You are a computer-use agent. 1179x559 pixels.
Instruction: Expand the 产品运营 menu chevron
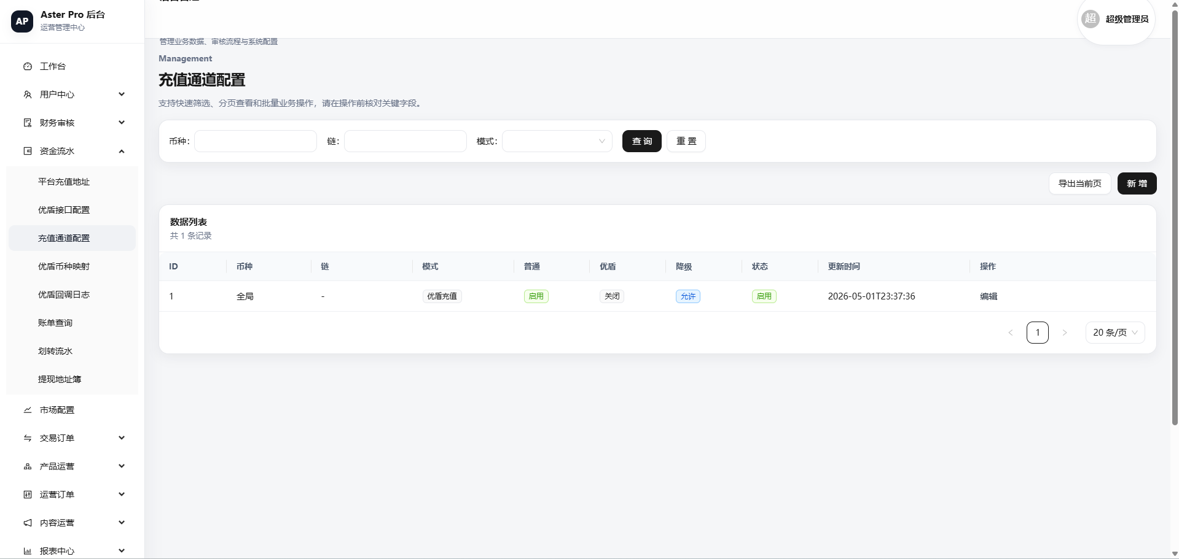tap(122, 466)
